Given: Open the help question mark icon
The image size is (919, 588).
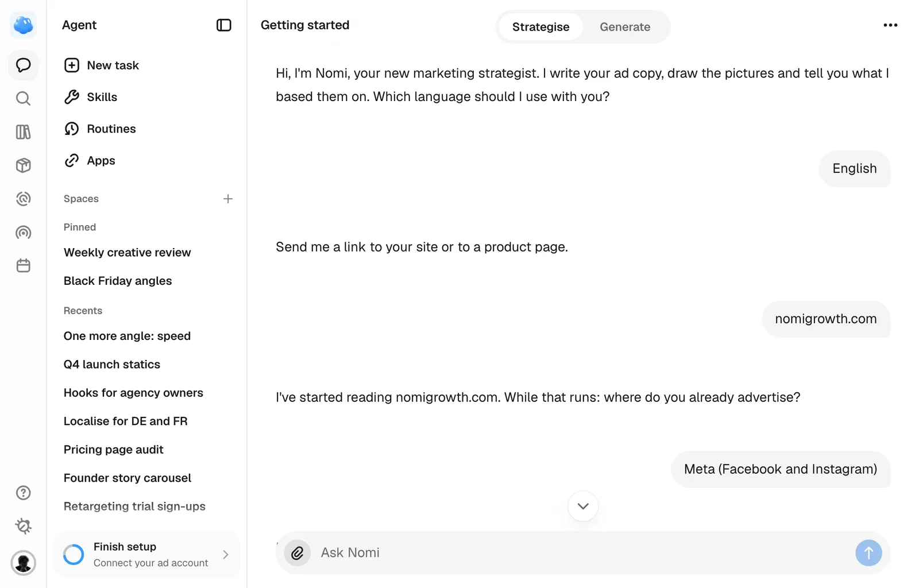Looking at the screenshot, I should pos(24,493).
